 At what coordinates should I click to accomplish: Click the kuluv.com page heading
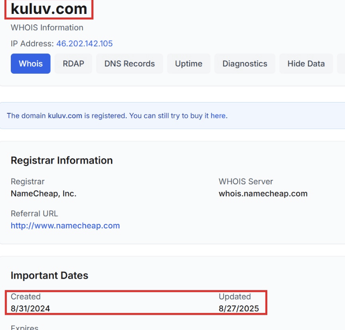(x=49, y=9)
